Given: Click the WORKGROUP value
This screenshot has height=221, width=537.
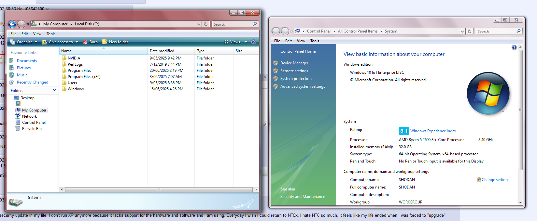Looking at the screenshot, I should click(x=410, y=202).
